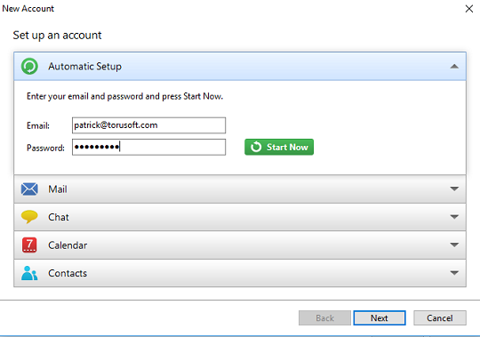This screenshot has height=337, width=480.
Task: Select the Automatic Setup heading
Action: pos(84,67)
